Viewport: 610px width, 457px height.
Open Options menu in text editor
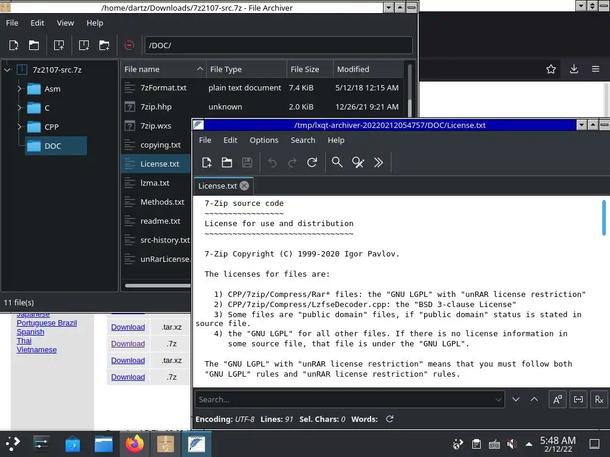[x=264, y=140]
